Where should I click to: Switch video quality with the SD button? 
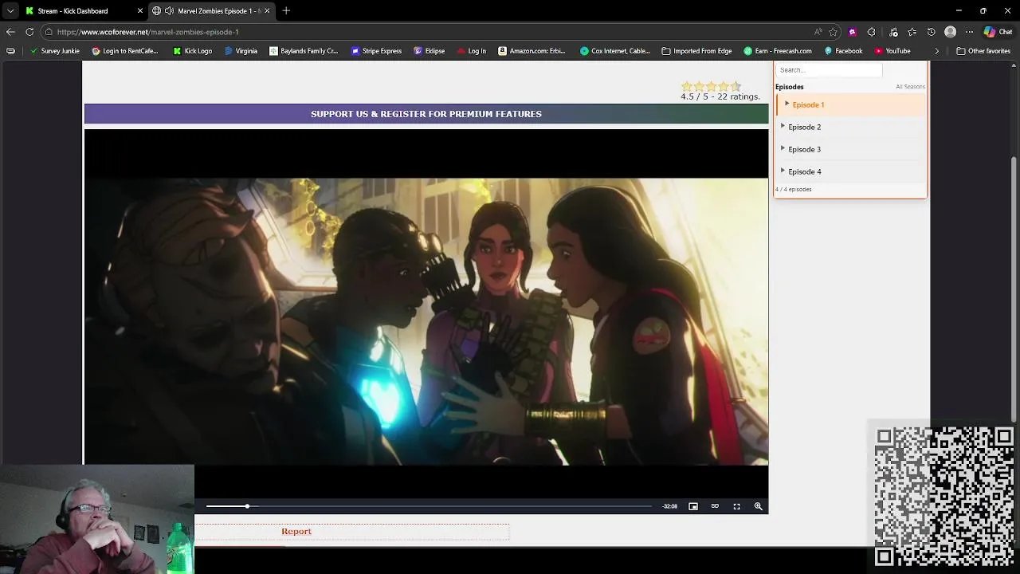click(715, 506)
